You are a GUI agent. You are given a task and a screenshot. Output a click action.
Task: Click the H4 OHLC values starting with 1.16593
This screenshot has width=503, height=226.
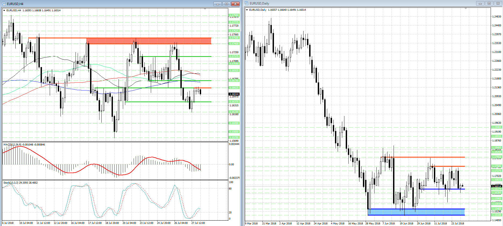point(42,10)
